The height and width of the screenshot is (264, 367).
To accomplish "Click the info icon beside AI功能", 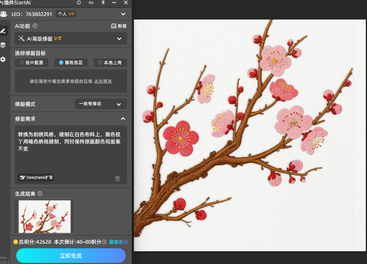I will coord(35,26).
